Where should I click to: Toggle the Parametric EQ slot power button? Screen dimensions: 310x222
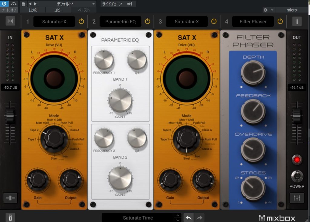point(147,22)
